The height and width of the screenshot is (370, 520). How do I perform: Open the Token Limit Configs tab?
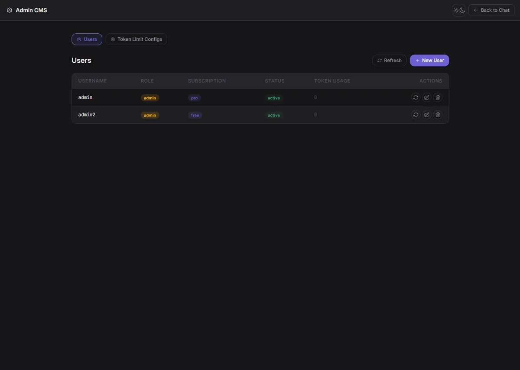[x=136, y=39]
